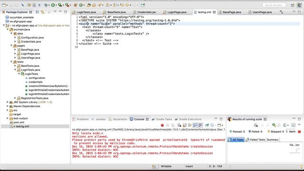Image resolution: width=304 pixels, height=171 pixels.
Task: Start the Coverage launch icon
Action: point(60,5)
